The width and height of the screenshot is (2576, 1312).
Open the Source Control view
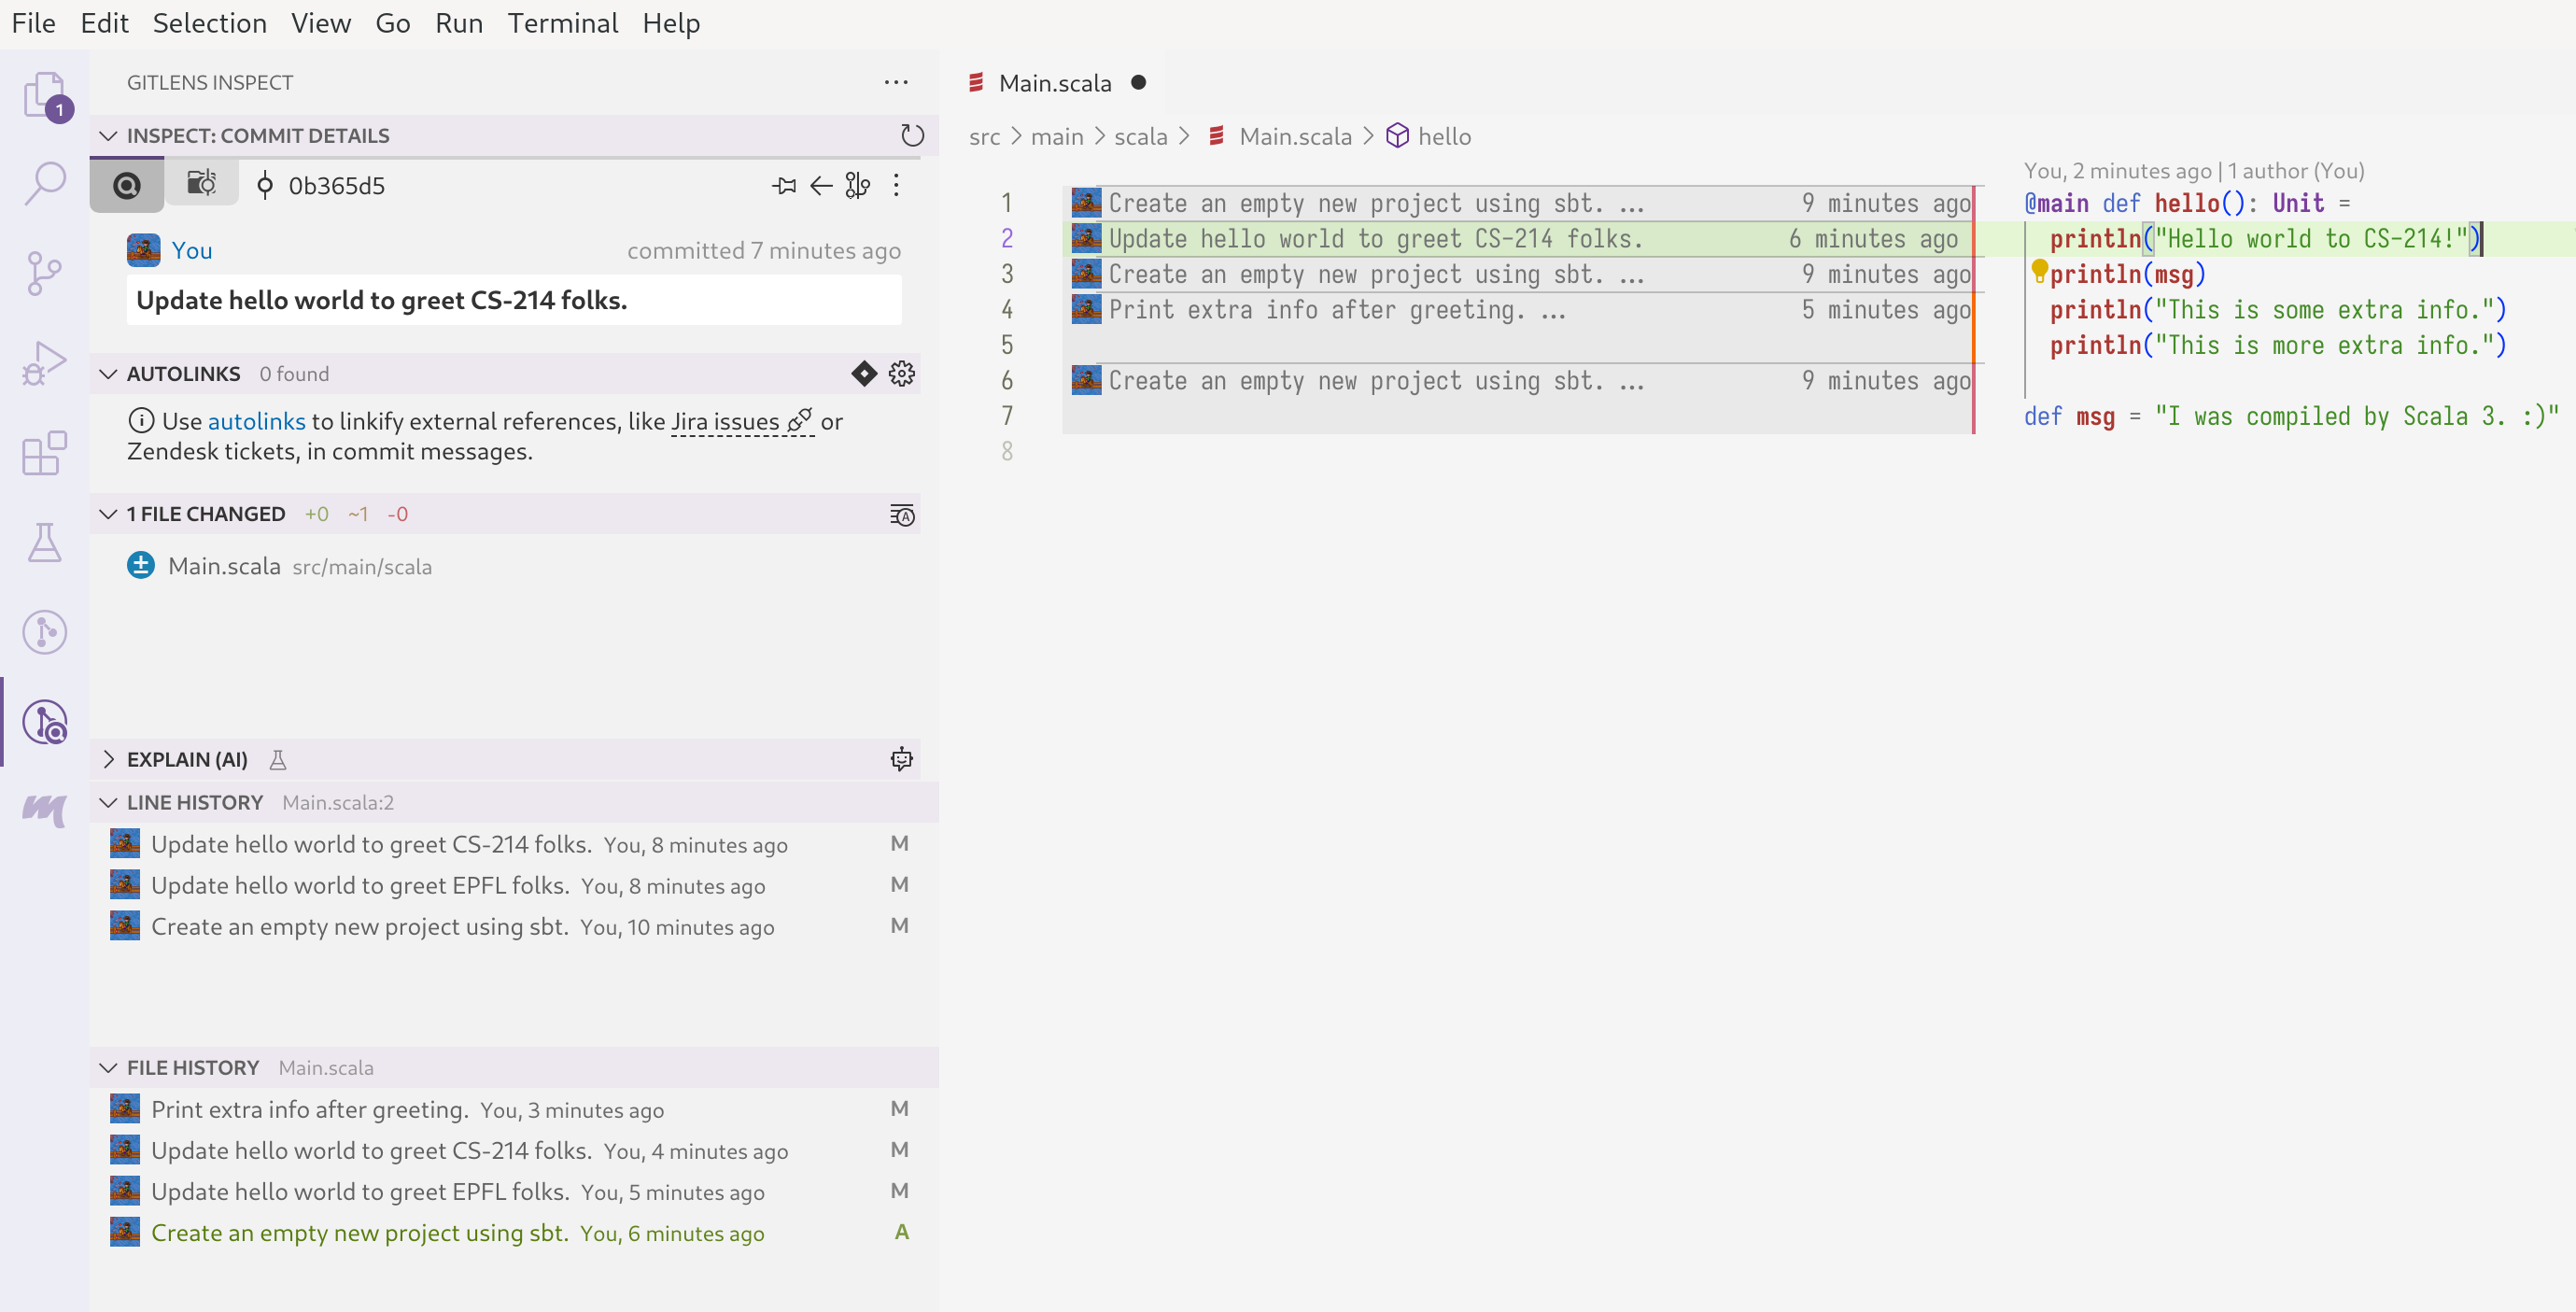point(45,272)
